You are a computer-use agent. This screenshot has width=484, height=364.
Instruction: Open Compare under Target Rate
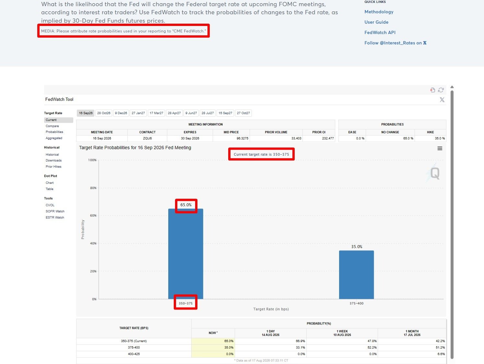[52, 126]
